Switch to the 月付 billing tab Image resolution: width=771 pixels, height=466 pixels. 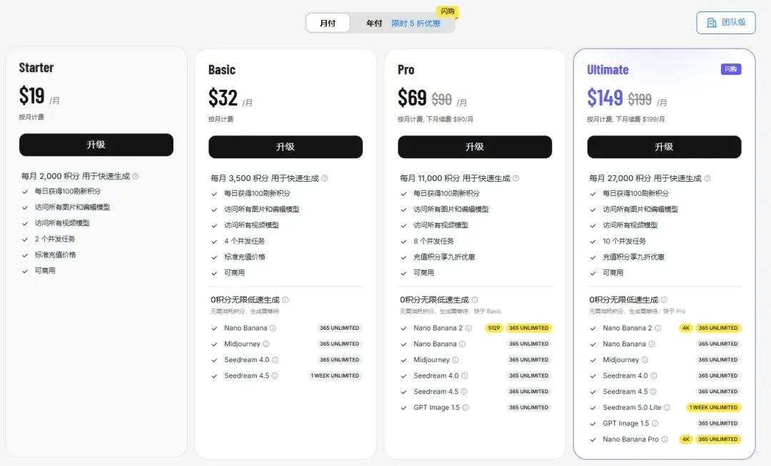click(328, 23)
